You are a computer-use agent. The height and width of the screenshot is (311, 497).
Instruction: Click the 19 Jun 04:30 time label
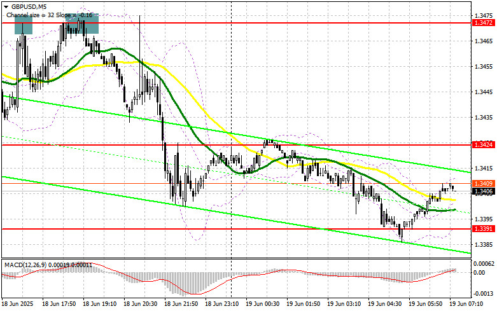pos(384,304)
